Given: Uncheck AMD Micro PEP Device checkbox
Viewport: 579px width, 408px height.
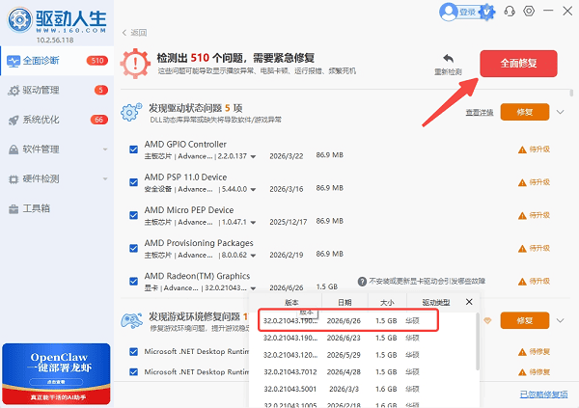Looking at the screenshot, I should [x=134, y=215].
